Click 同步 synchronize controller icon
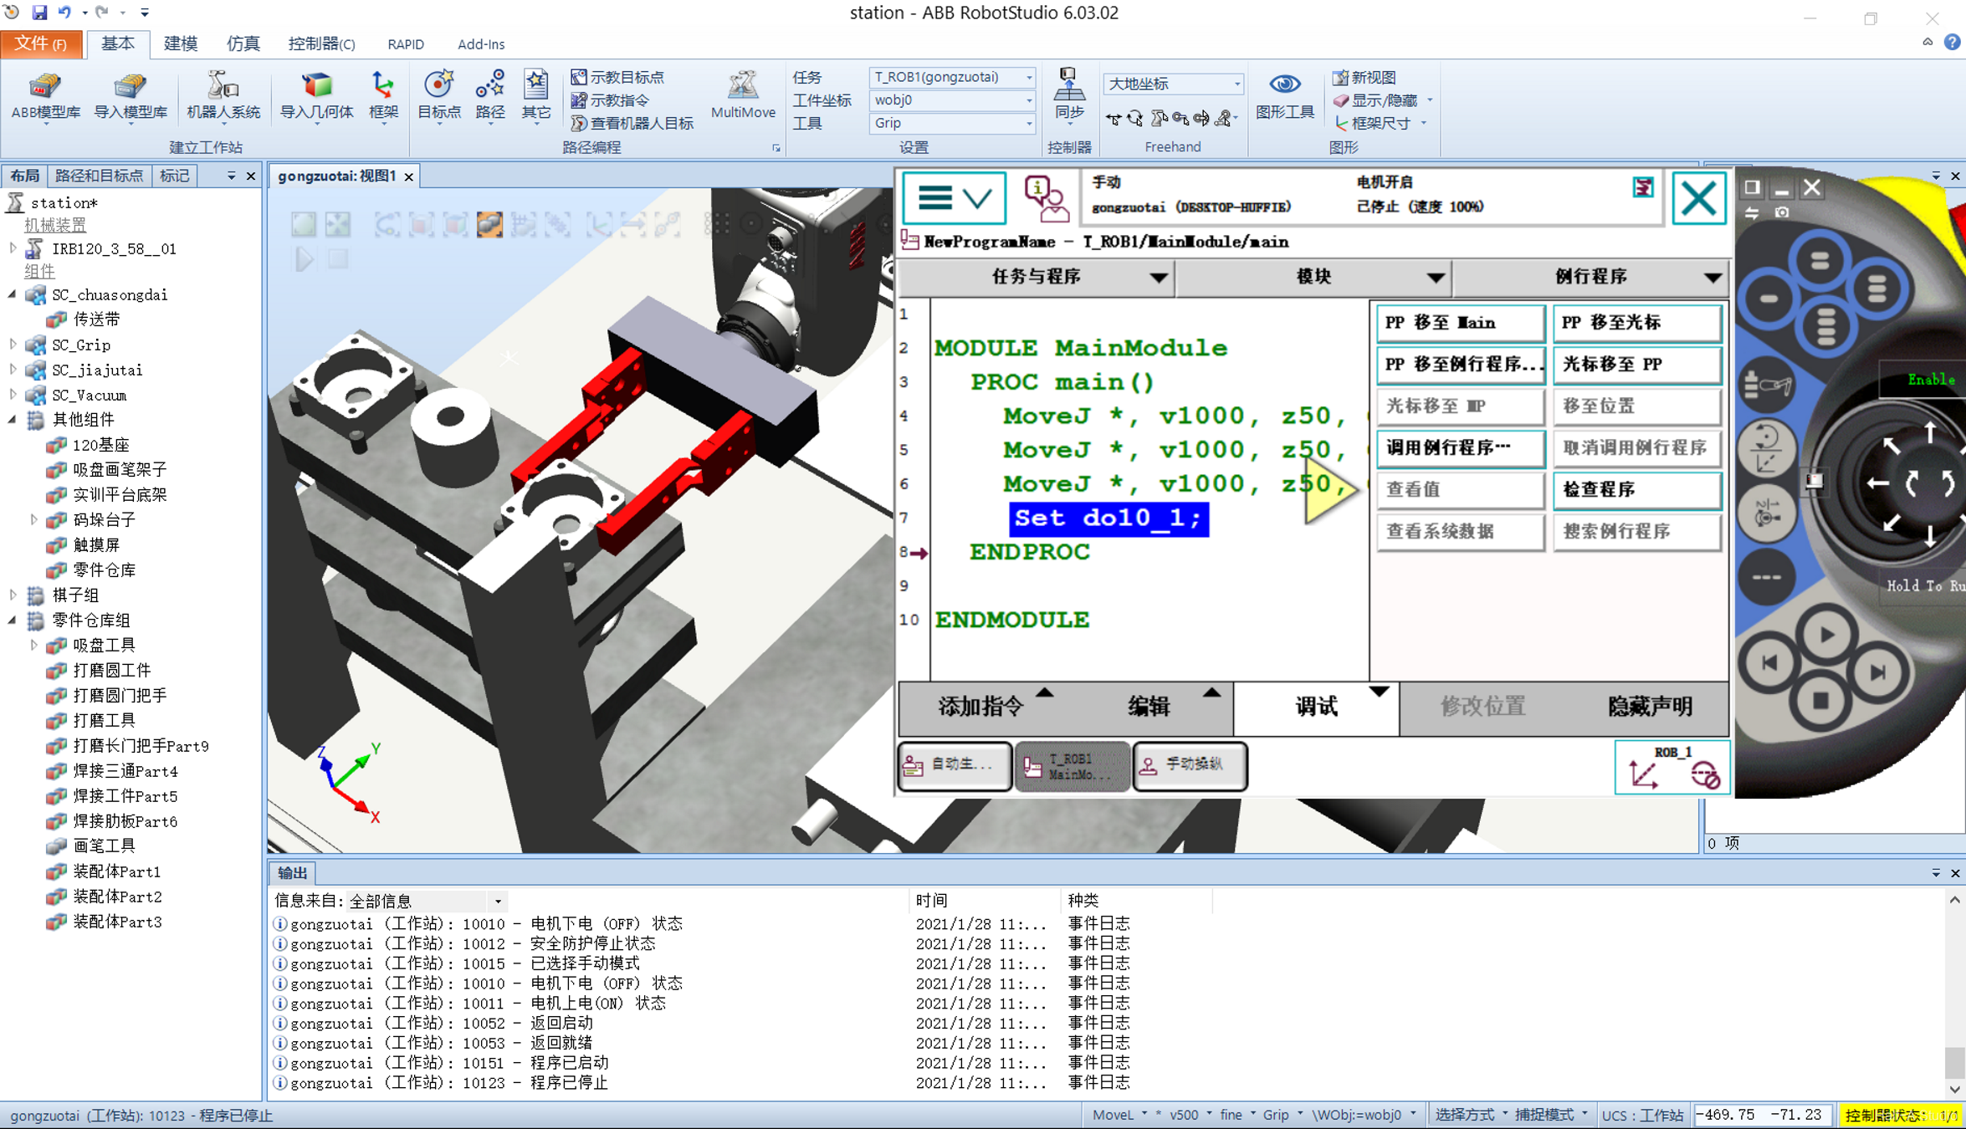The width and height of the screenshot is (1966, 1129). pyautogui.click(x=1068, y=95)
